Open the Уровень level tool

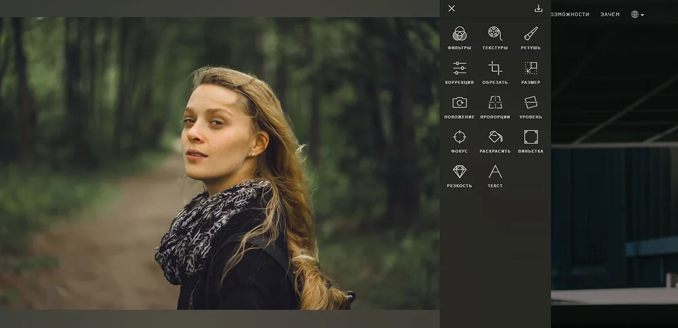(x=531, y=107)
